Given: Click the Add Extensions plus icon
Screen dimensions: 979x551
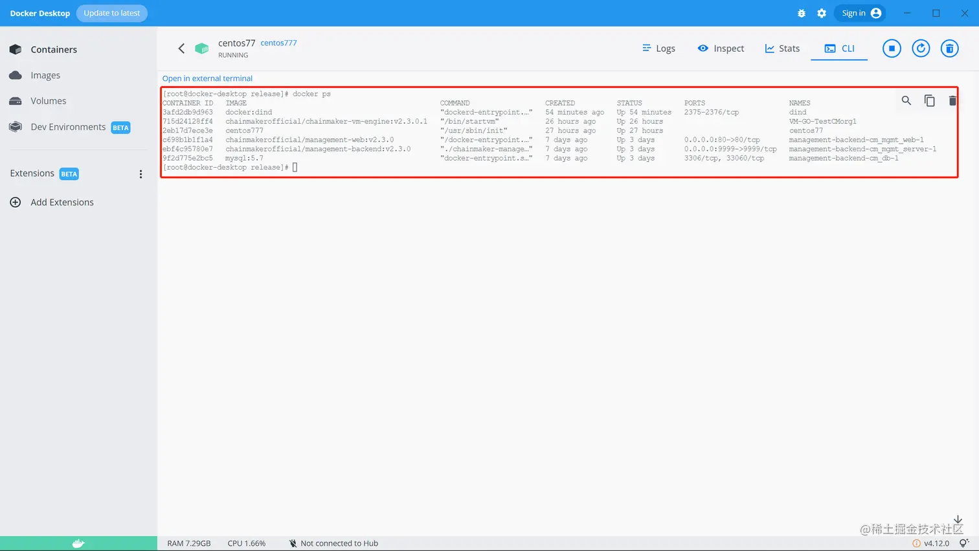Looking at the screenshot, I should click(16, 202).
